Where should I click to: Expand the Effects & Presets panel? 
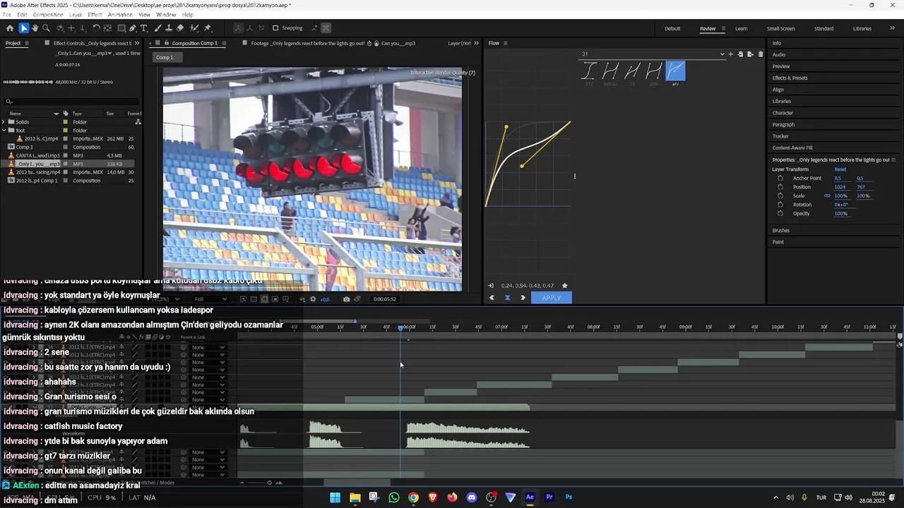click(790, 78)
